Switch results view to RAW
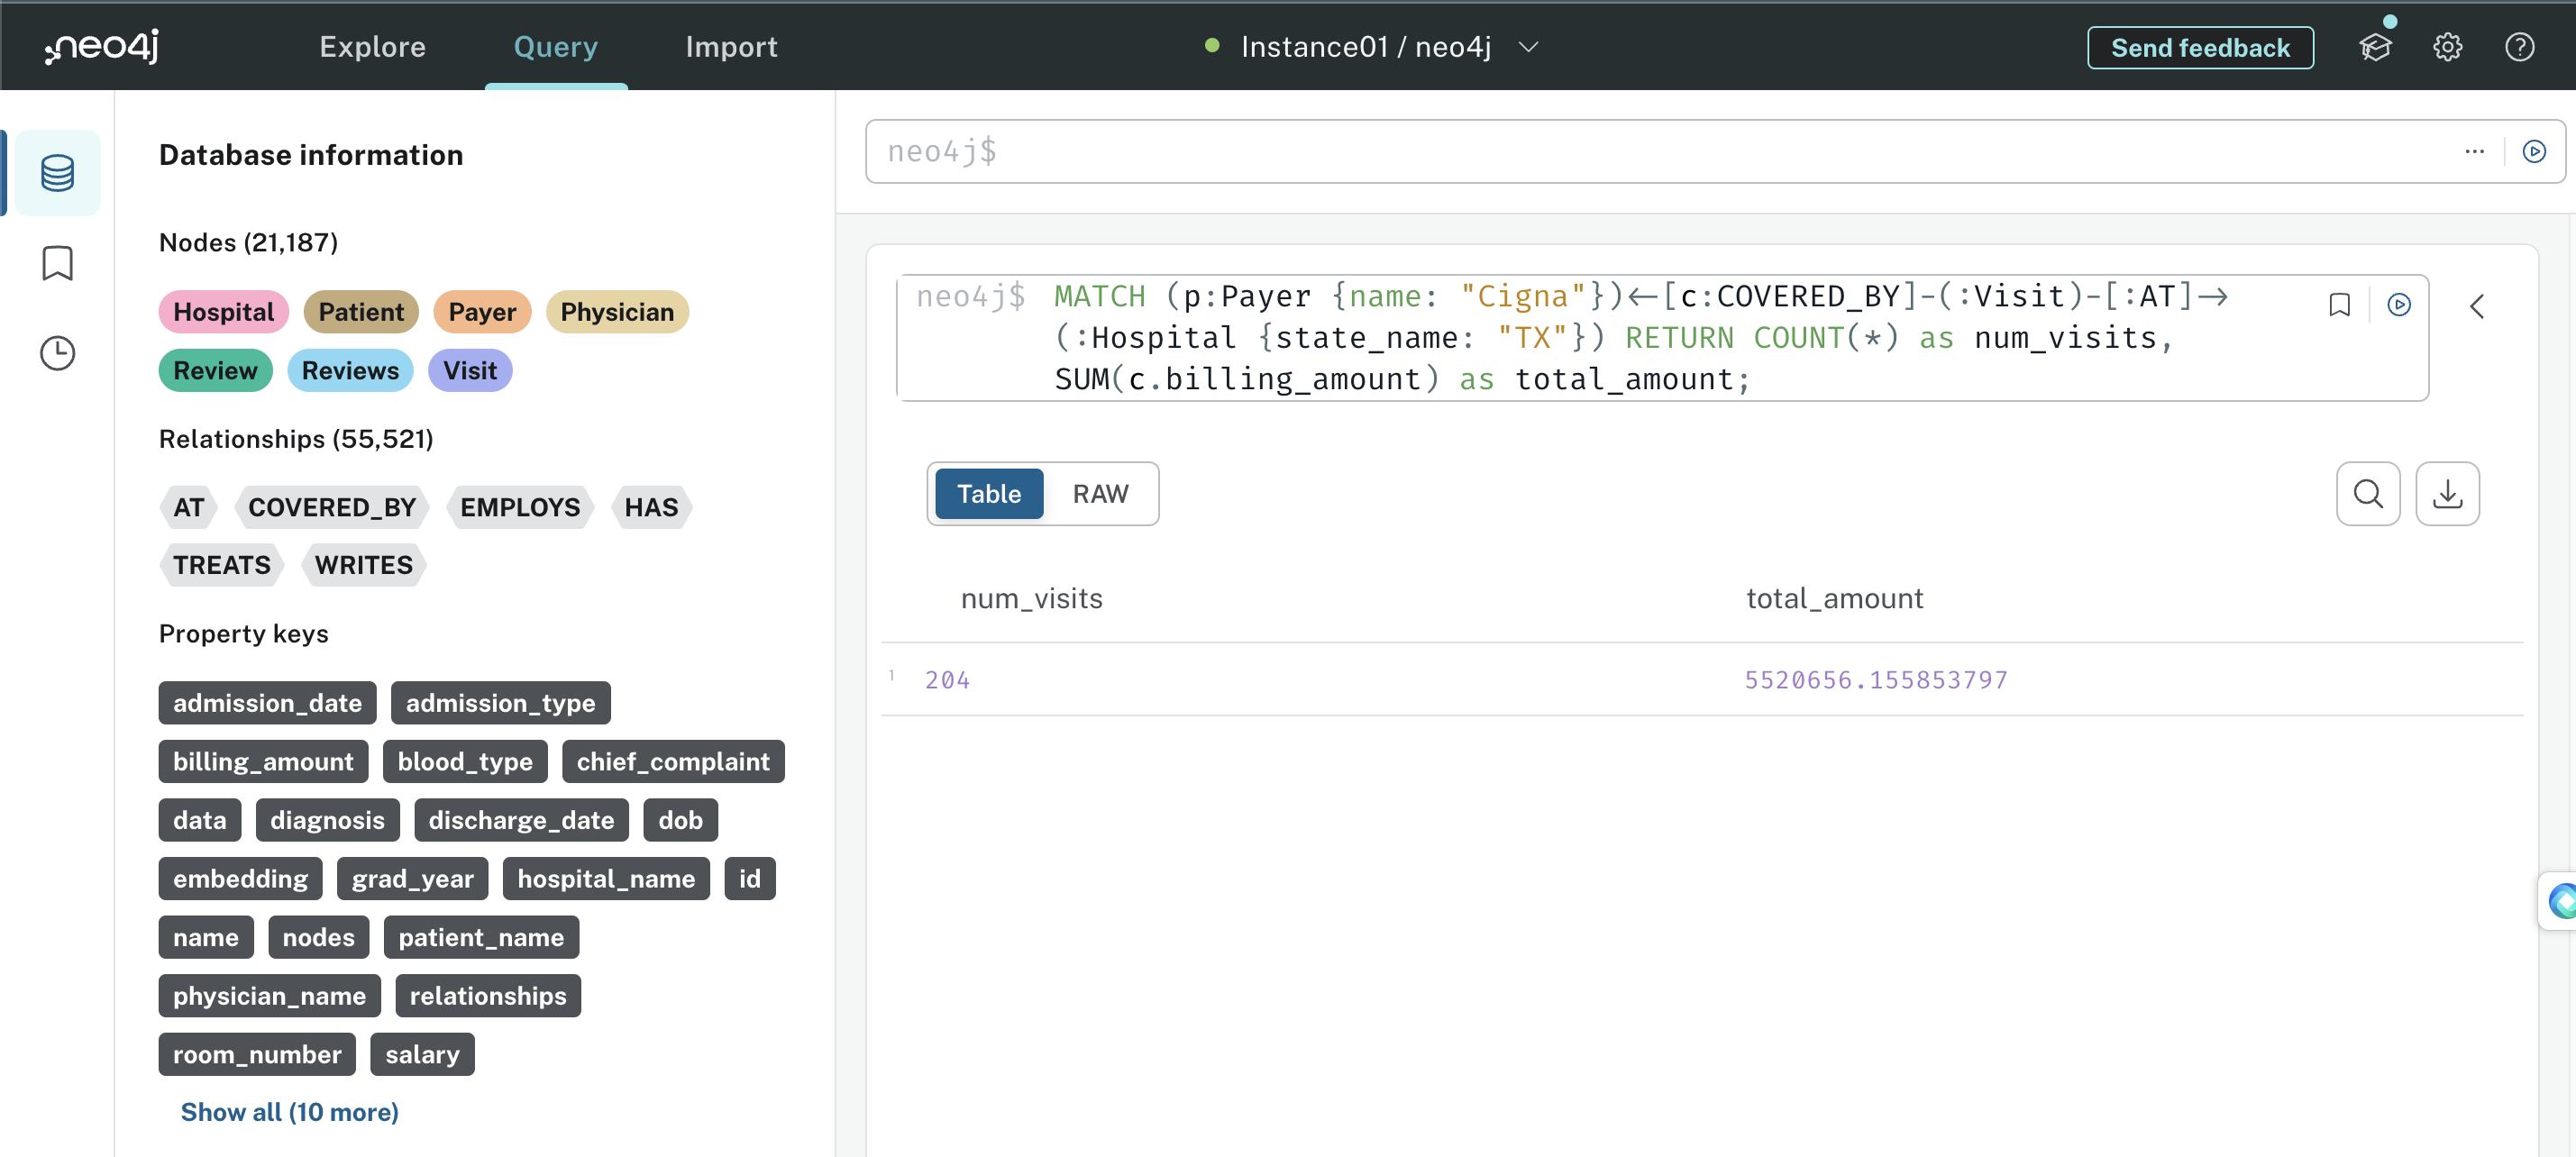 coord(1100,494)
